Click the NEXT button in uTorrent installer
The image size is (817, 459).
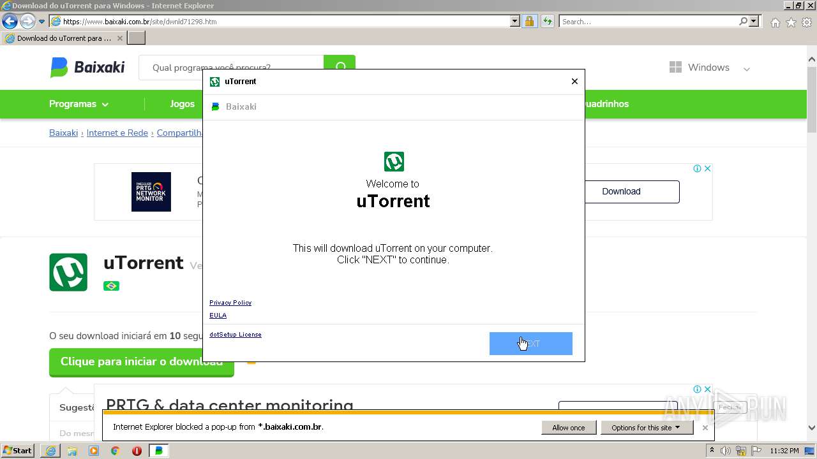531,344
